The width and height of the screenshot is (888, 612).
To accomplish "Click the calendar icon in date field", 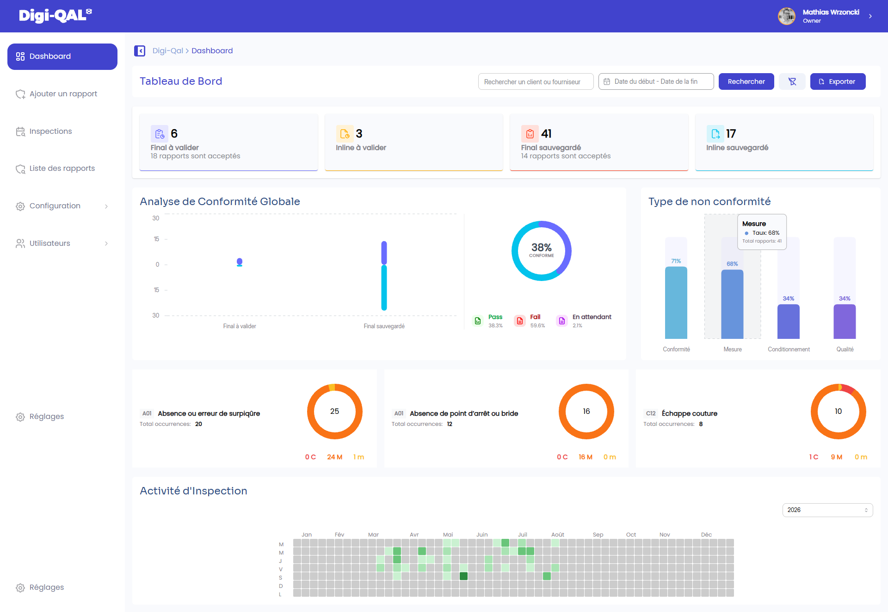I will 607,81.
